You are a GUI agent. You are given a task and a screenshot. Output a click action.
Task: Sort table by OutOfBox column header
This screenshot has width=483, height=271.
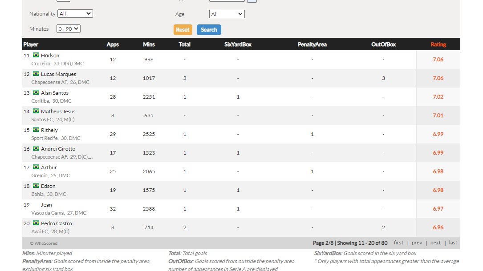383,44
